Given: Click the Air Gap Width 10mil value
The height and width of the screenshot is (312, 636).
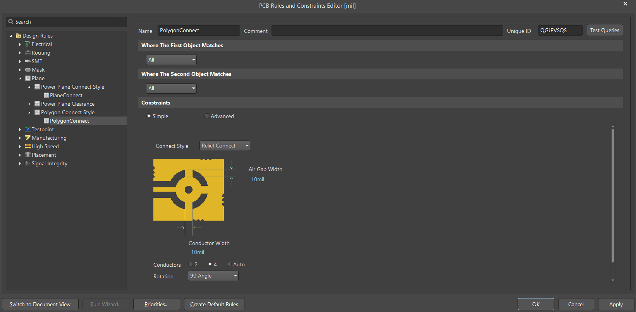Looking at the screenshot, I should 258,179.
